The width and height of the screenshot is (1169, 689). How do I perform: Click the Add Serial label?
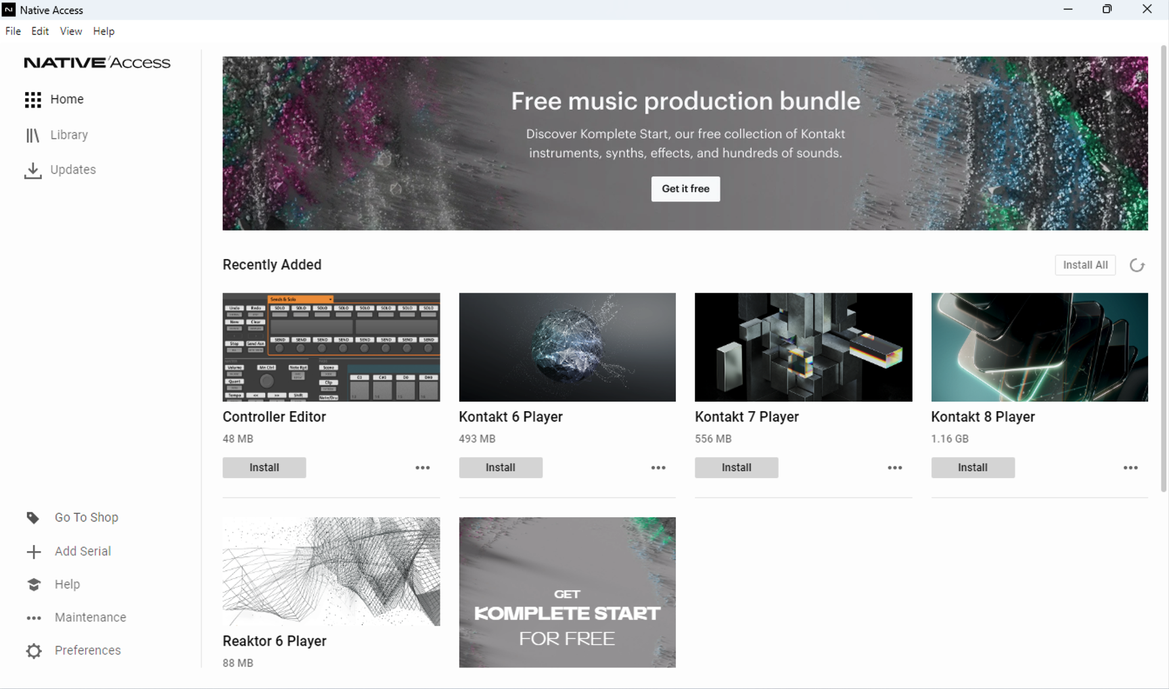[x=83, y=552]
